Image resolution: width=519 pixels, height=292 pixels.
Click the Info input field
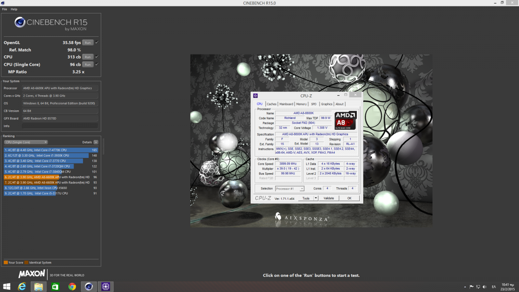point(60,126)
